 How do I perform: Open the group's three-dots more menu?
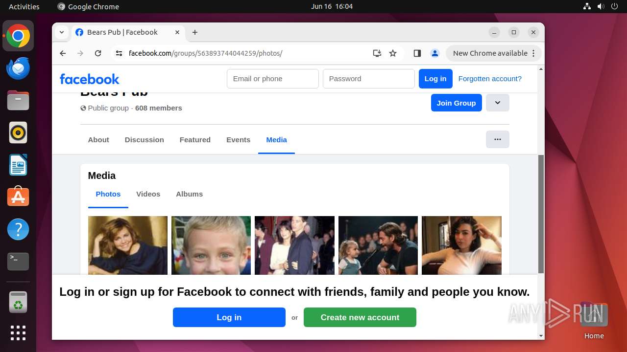498,139
